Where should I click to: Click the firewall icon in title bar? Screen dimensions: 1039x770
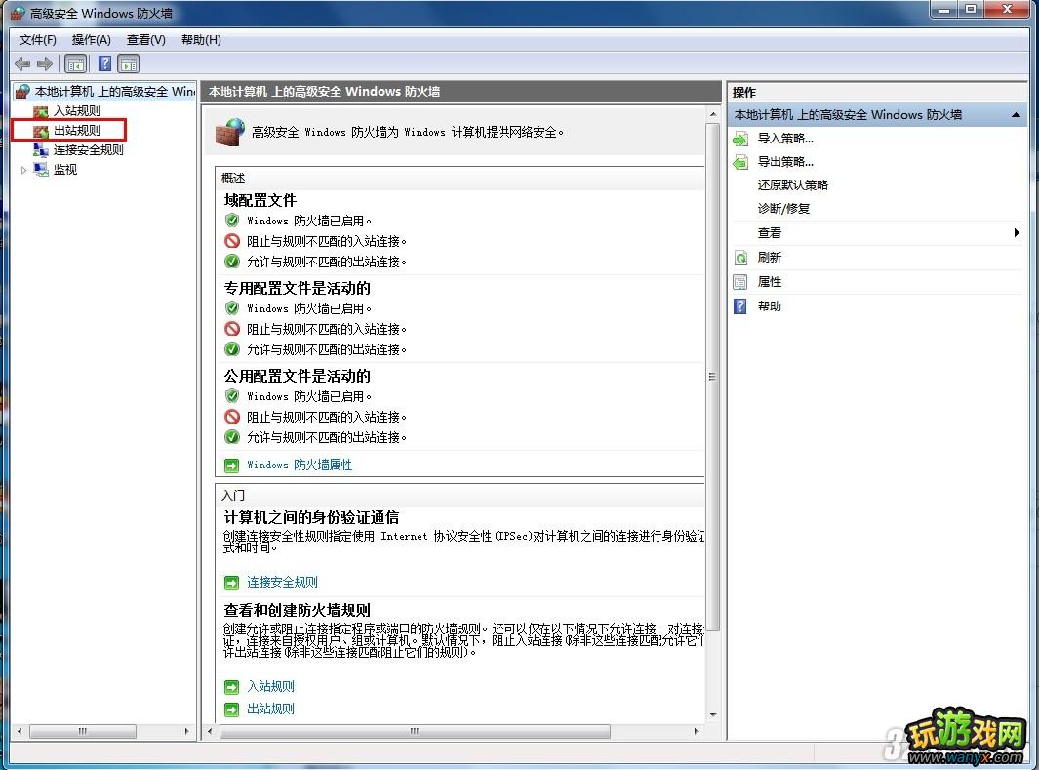[x=18, y=14]
